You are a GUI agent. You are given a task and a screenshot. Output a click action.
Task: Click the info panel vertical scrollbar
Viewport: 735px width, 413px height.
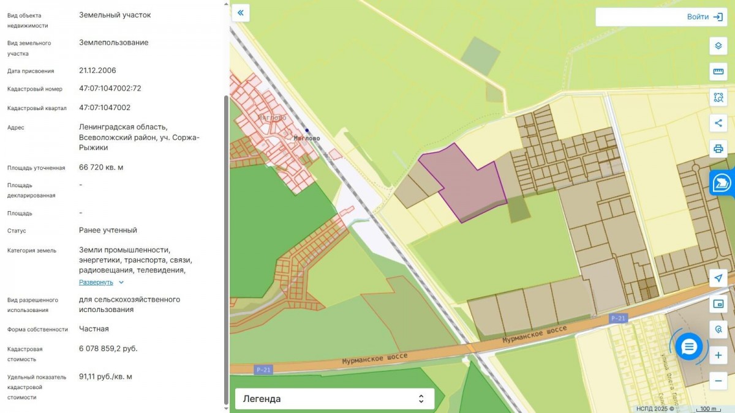click(x=227, y=251)
